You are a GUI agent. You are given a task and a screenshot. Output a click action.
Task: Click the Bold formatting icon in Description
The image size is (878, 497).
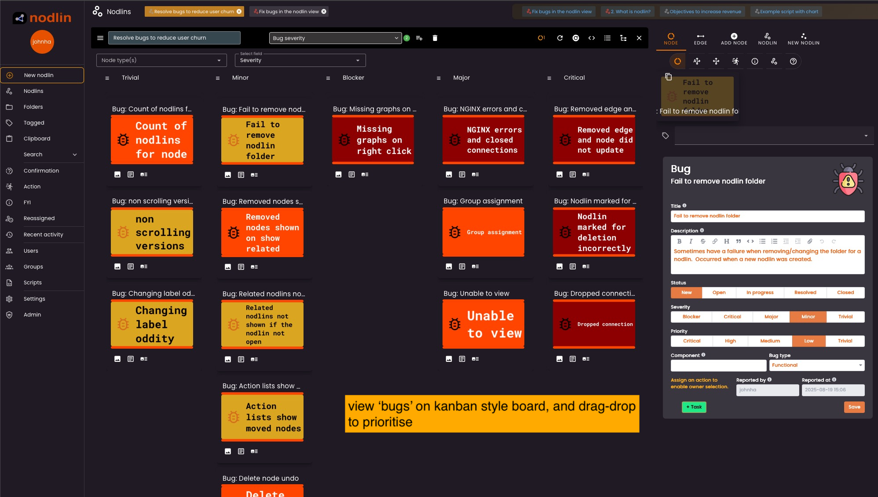[679, 241]
